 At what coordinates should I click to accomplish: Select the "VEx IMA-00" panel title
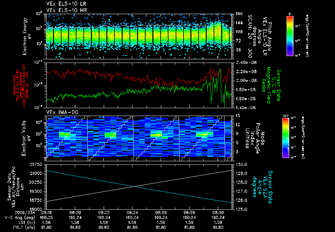pos(62,112)
